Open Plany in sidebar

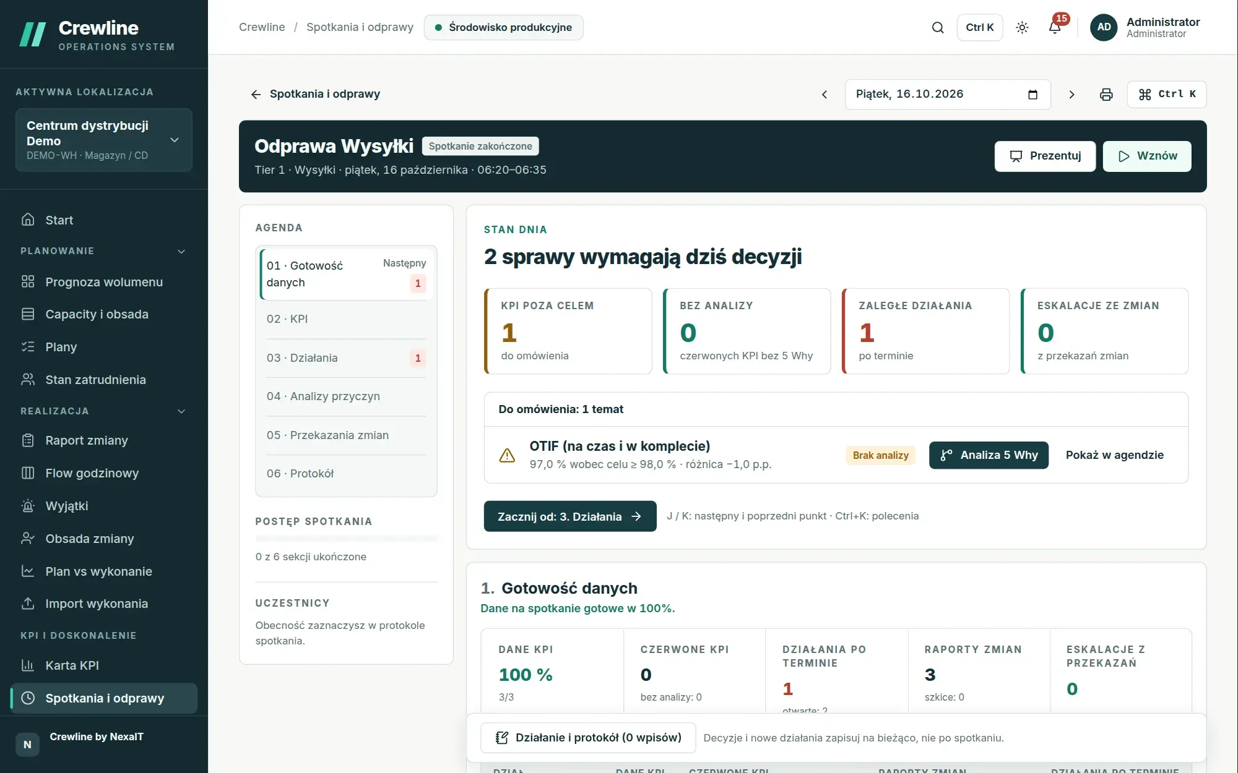pos(104,347)
